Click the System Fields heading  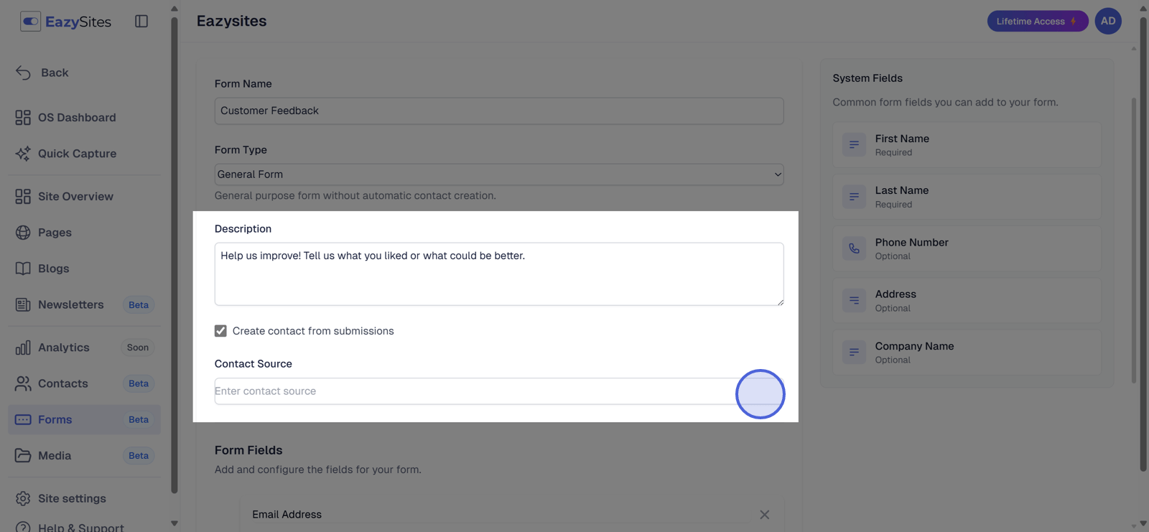(867, 78)
